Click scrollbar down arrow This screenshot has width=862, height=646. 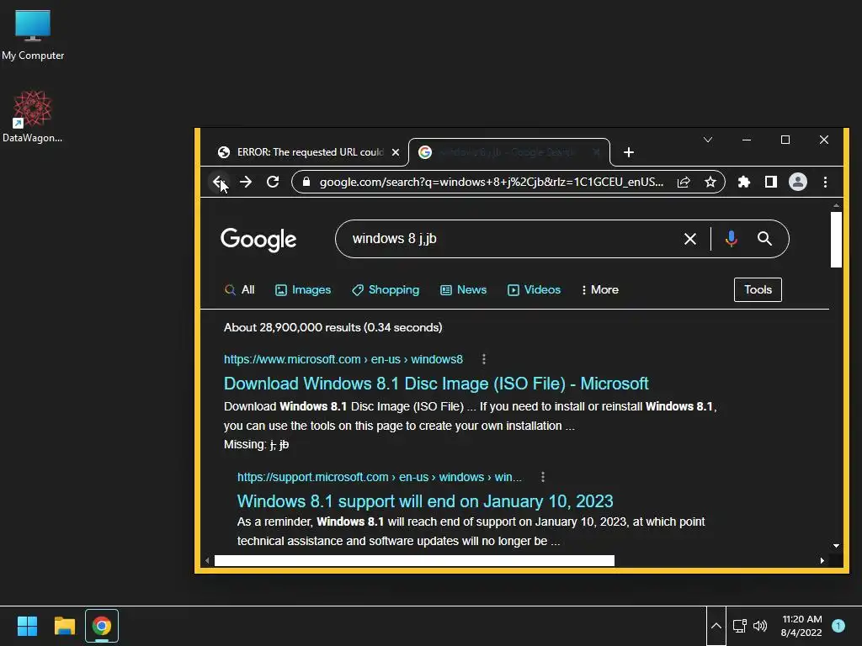(x=836, y=545)
